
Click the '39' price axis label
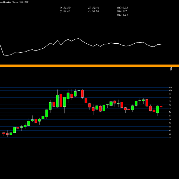click(170, 137)
